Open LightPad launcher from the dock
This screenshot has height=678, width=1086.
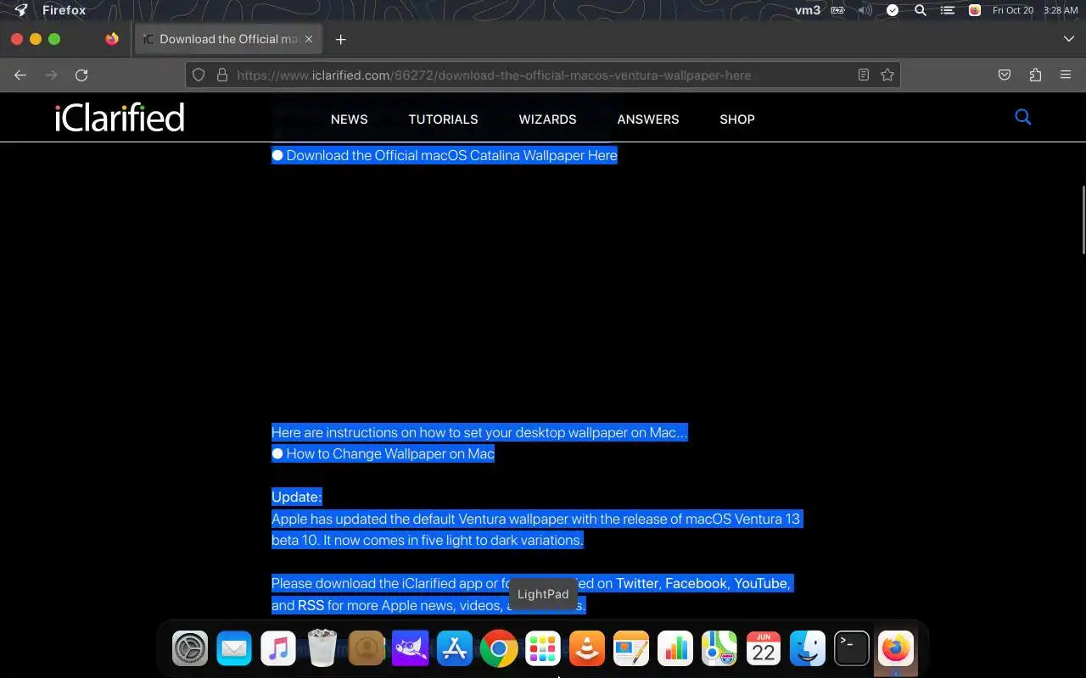pos(543,649)
